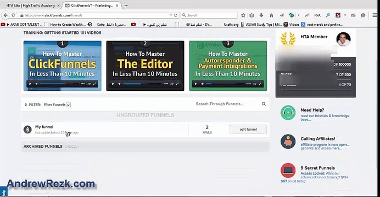Go to browser home page
This screenshot has width=380, height=197.
tap(271, 15)
